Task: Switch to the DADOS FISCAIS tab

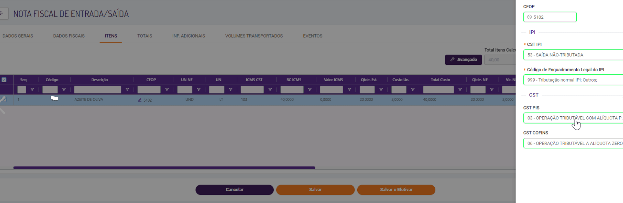Action: click(69, 36)
